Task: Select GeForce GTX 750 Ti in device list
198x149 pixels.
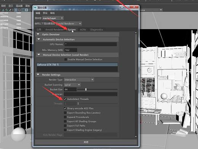Action: [x=77, y=65]
